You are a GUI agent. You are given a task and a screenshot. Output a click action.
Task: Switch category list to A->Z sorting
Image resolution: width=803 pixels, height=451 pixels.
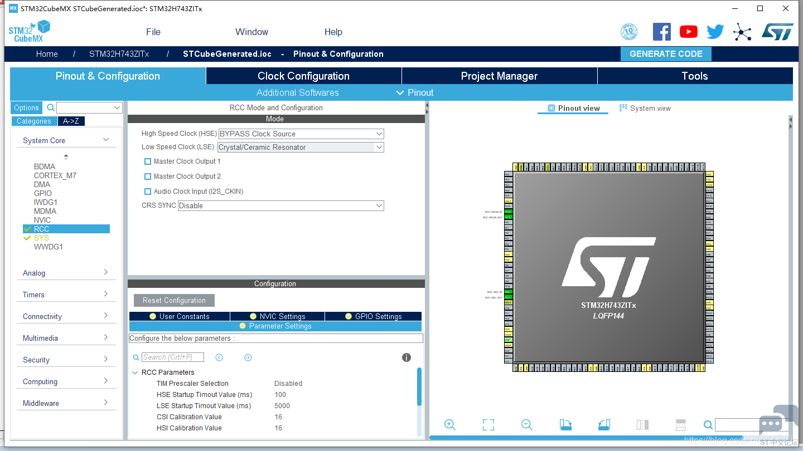tap(71, 121)
